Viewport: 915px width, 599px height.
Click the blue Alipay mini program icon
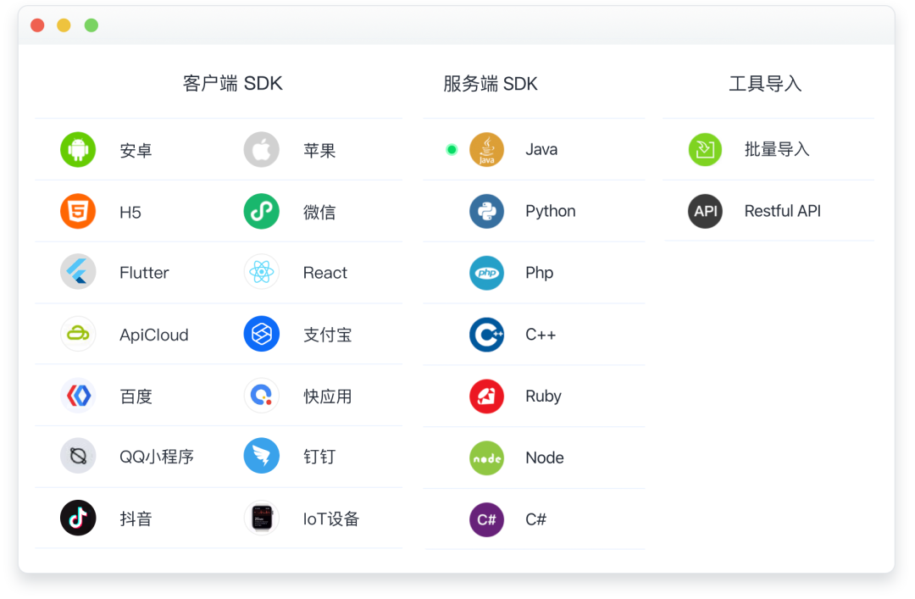tap(261, 335)
